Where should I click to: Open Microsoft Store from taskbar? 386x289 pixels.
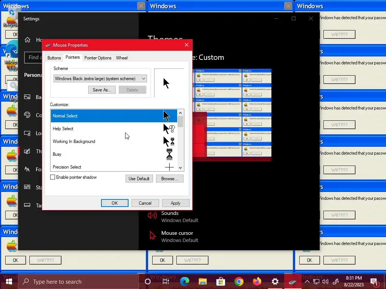[x=221, y=281]
